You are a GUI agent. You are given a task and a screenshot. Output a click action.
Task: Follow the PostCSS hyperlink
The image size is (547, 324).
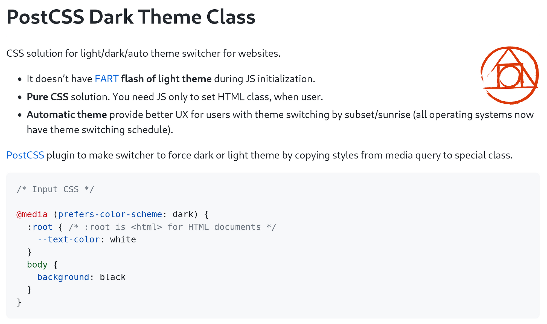click(25, 155)
